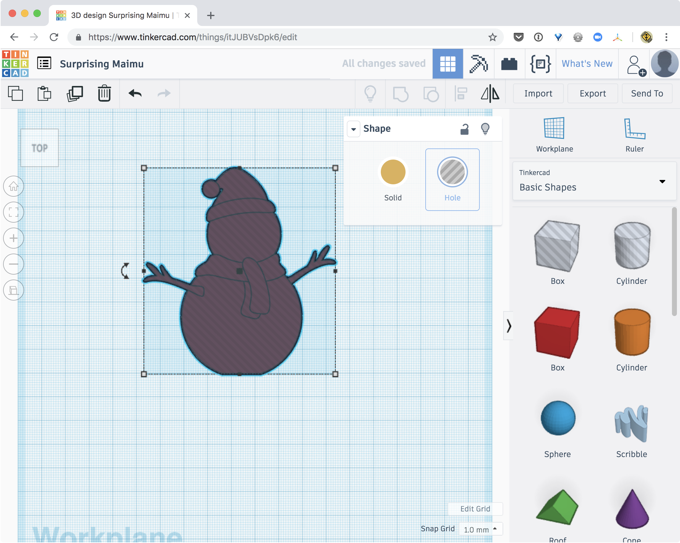The height and width of the screenshot is (543, 680).
Task: Select the Paste tool icon
Action: [x=45, y=93]
